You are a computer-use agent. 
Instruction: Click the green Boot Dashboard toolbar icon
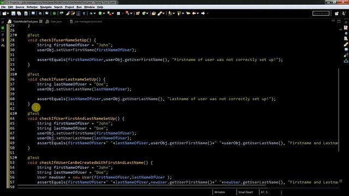pos(54,13)
